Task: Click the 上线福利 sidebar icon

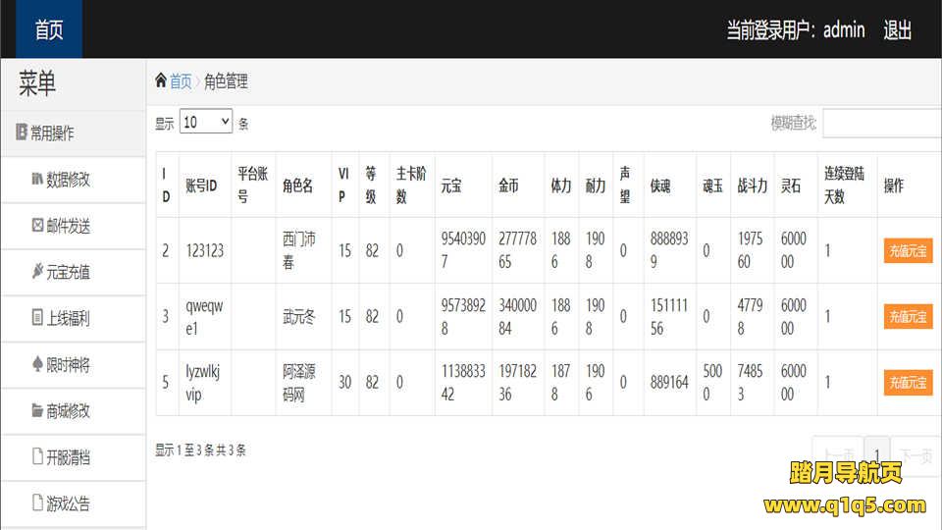Action: 37,318
